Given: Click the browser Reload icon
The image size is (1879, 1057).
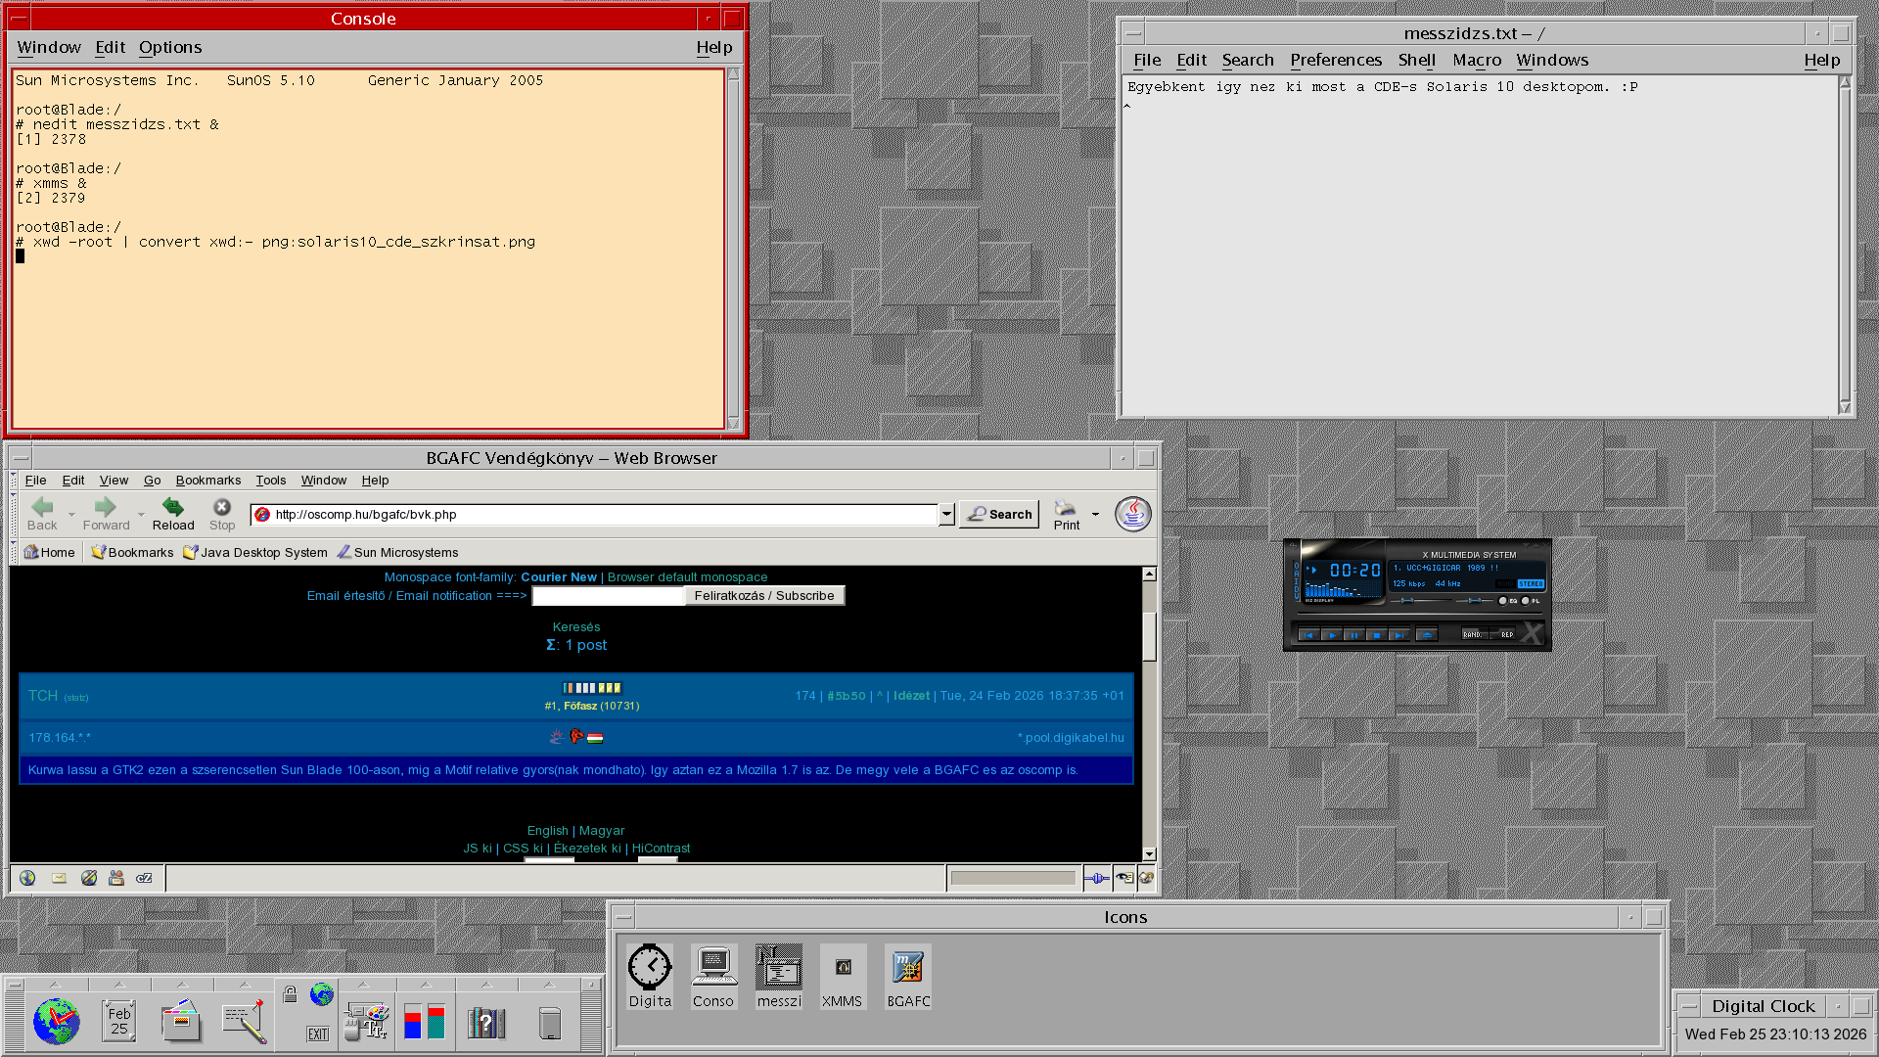Looking at the screenshot, I should pos(173,507).
